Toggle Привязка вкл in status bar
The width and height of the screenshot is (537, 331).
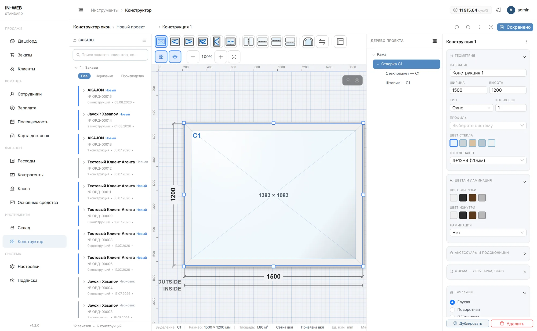click(x=312, y=327)
